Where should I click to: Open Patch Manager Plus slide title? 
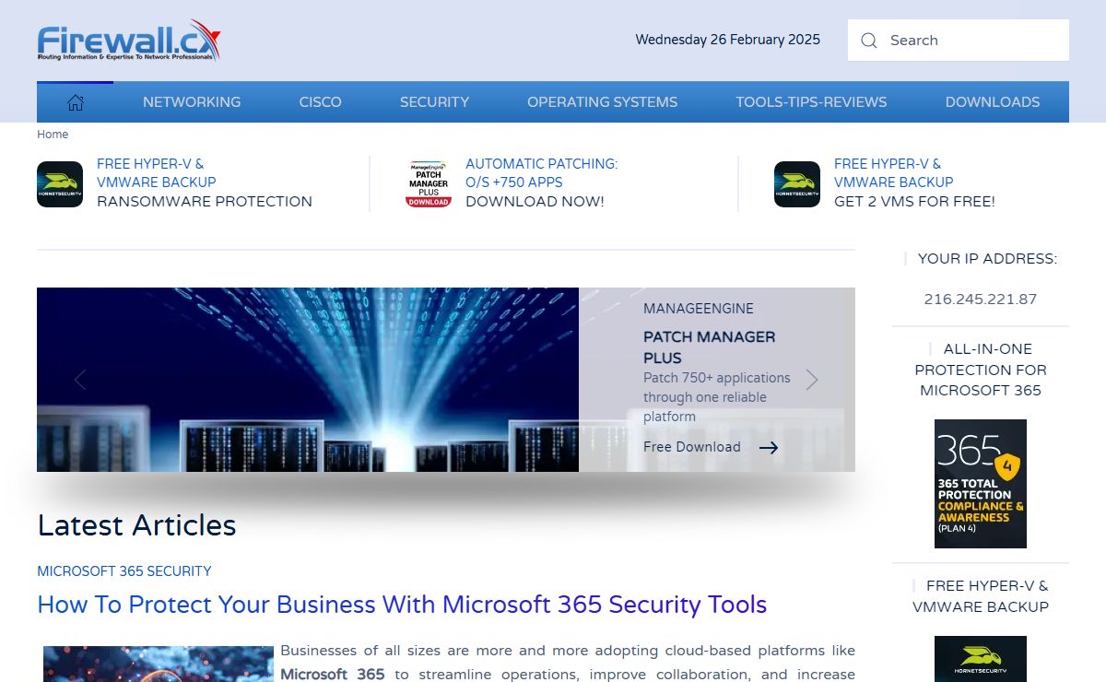click(710, 347)
